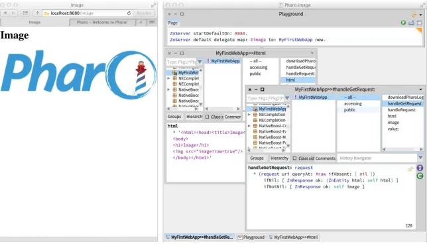Click the red exclamation icon beside MyFirstWebApp in #html window
The width and height of the screenshot is (427, 244).
click(x=208, y=61)
